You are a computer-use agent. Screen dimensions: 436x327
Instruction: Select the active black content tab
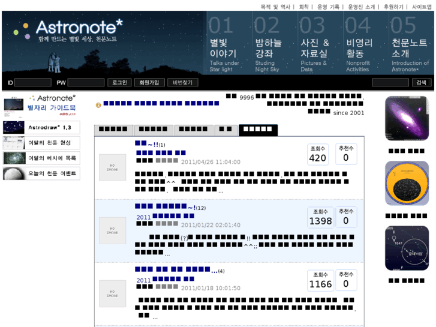click(x=258, y=130)
